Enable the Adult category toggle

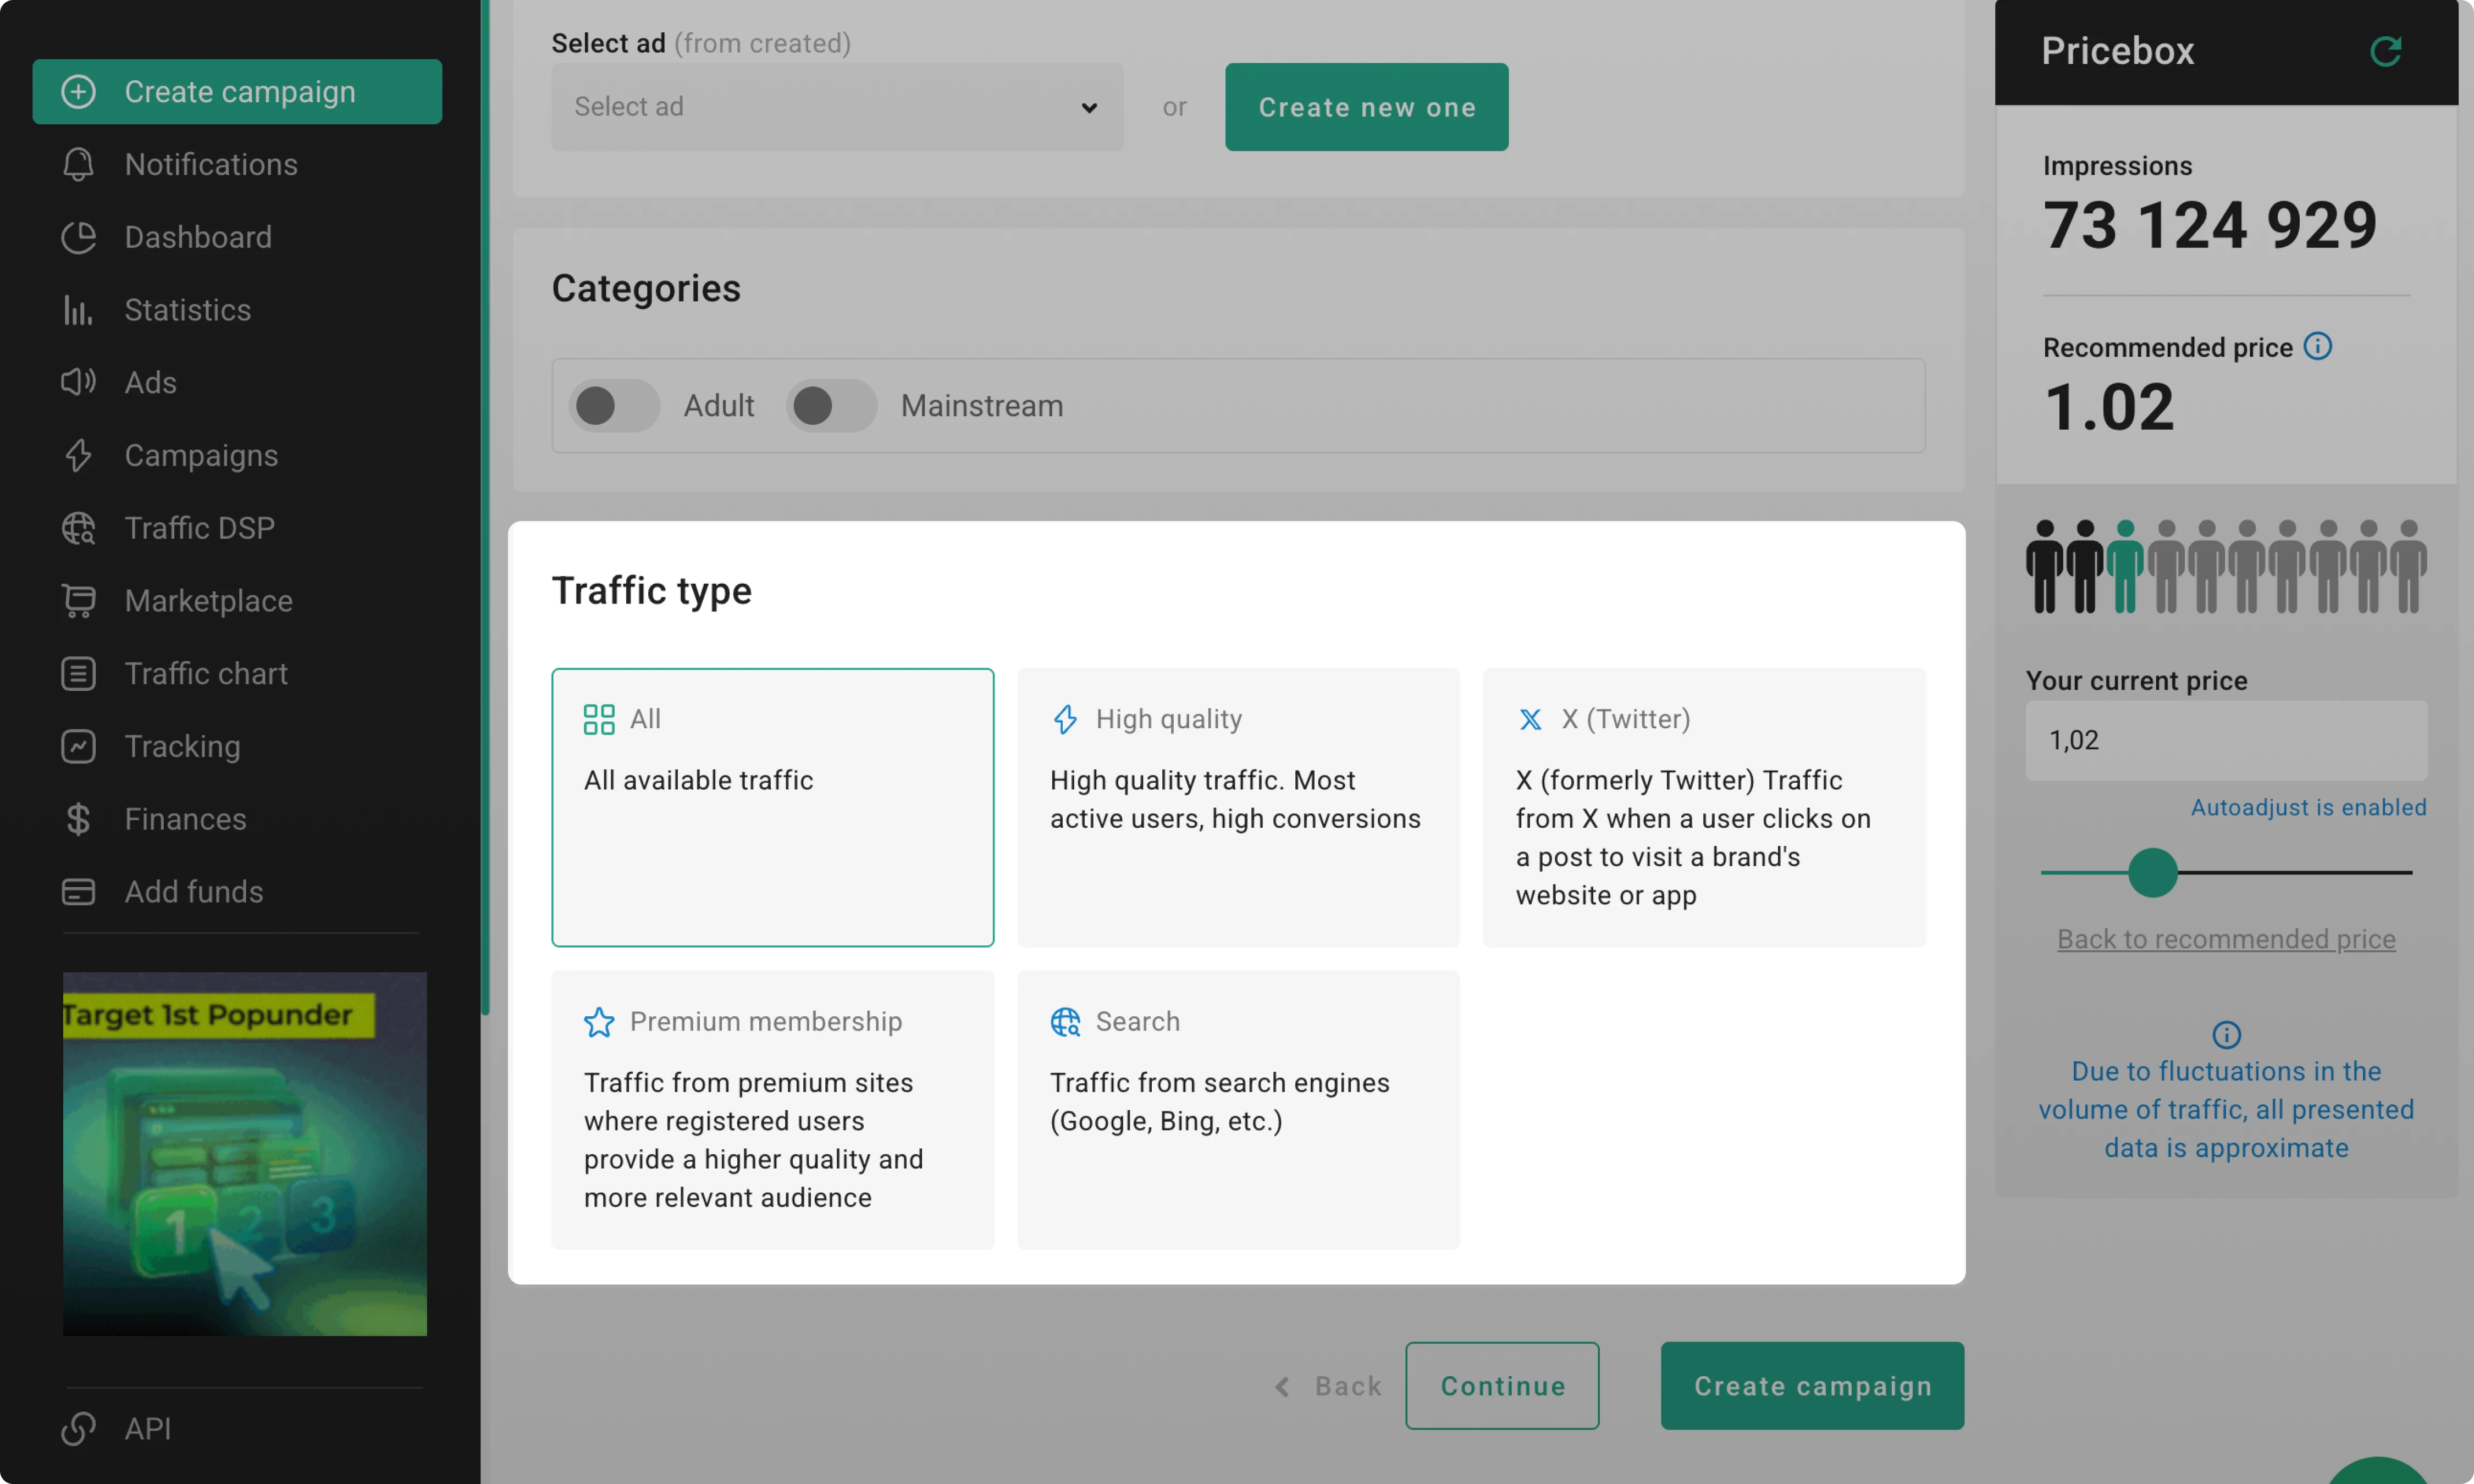[614, 405]
